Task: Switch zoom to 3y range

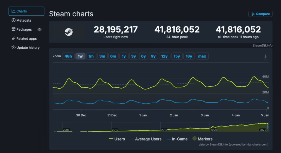Action: 133,56
